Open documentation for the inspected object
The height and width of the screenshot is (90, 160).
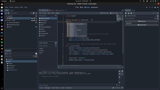click(158, 16)
